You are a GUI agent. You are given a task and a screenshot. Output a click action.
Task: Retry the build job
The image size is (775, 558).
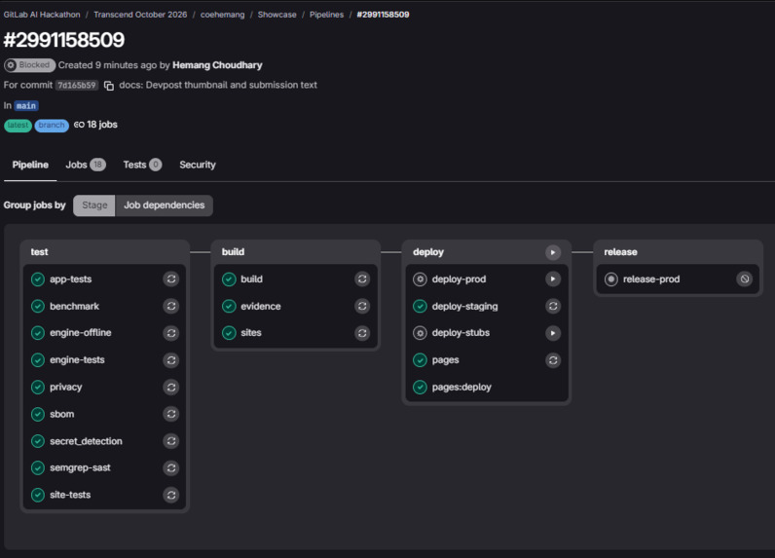pos(362,279)
